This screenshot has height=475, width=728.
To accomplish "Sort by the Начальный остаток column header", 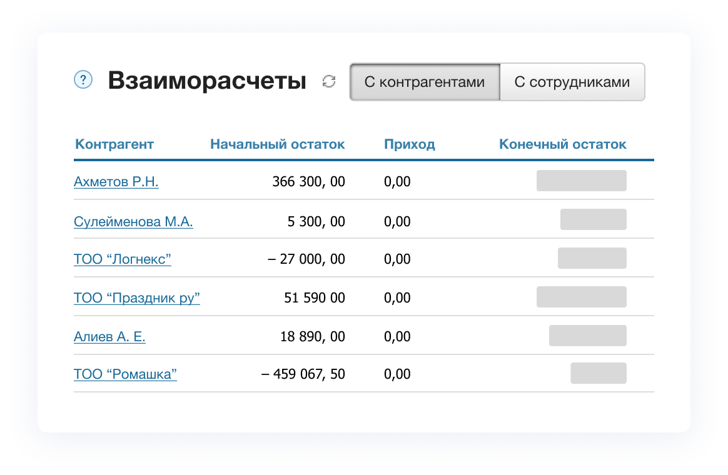I will [278, 144].
